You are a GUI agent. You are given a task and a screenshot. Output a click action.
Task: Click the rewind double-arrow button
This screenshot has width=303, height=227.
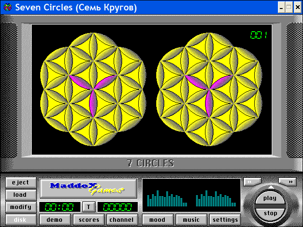point(252,182)
